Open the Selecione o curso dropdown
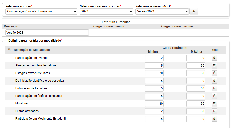234x128 pixels. pyautogui.click(x=41, y=11)
